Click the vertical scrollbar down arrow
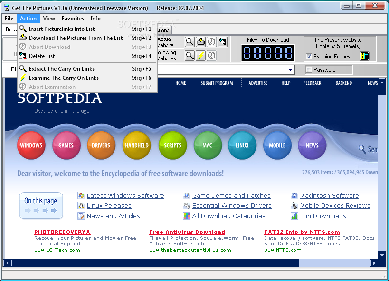The image size is (389, 281). pyautogui.click(x=382, y=255)
